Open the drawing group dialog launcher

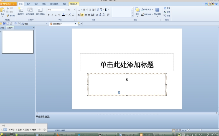pyautogui.click(x=160, y=20)
